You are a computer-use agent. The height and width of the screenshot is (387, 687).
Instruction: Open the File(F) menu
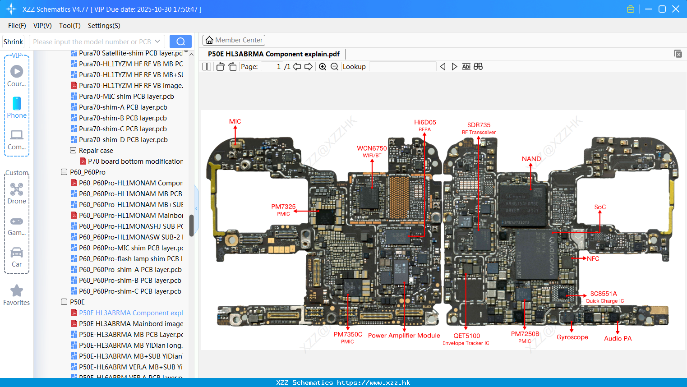(x=17, y=26)
